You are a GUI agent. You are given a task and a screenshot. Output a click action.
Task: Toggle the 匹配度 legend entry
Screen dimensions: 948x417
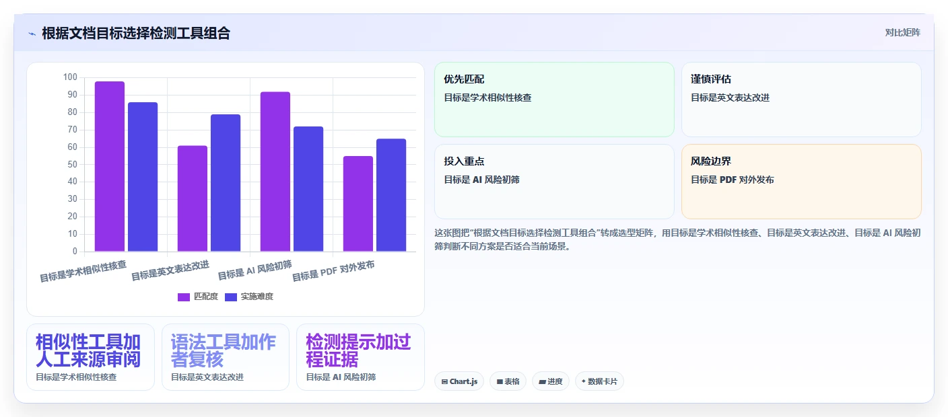click(x=198, y=297)
